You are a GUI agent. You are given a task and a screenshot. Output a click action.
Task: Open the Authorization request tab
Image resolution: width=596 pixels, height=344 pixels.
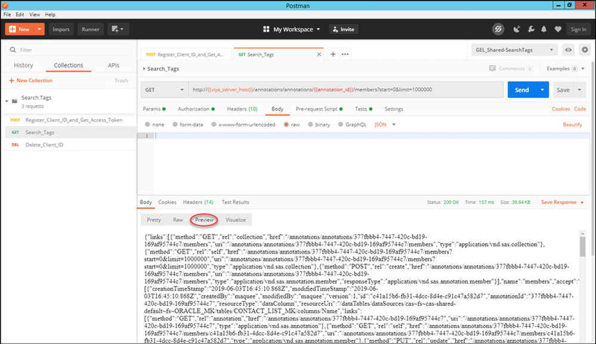[196, 109]
